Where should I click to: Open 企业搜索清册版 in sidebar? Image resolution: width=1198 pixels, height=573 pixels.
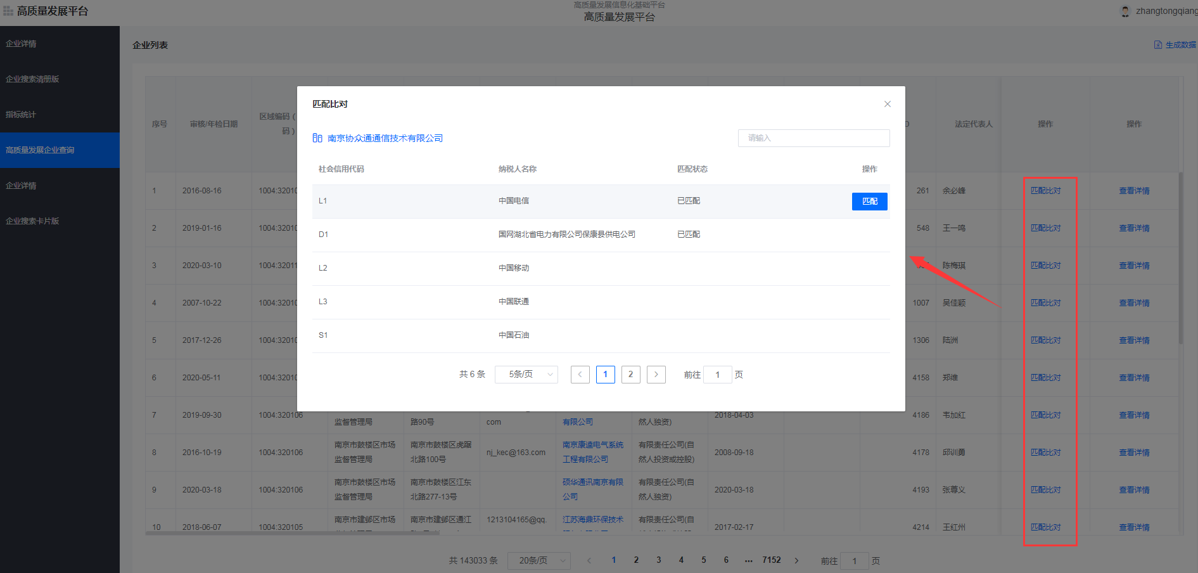pos(60,79)
